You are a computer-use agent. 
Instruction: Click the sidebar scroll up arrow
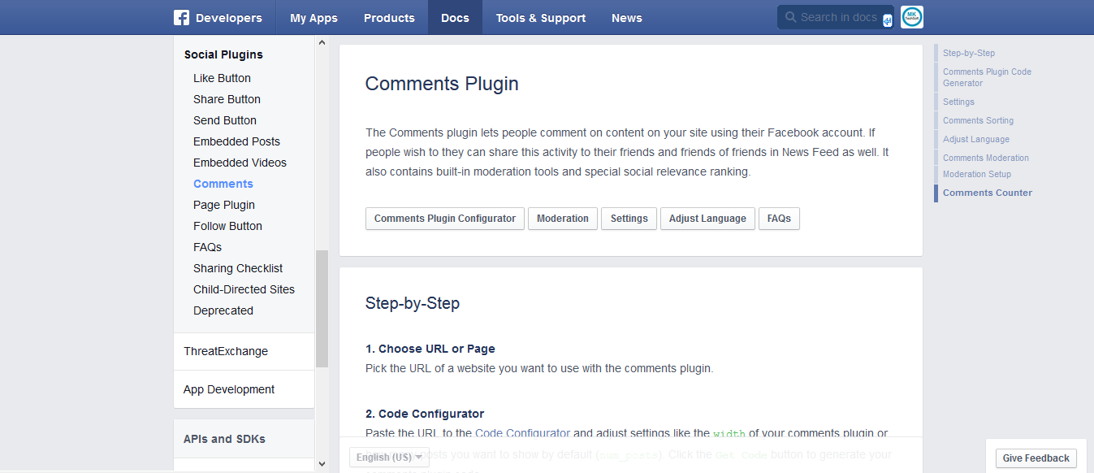322,42
